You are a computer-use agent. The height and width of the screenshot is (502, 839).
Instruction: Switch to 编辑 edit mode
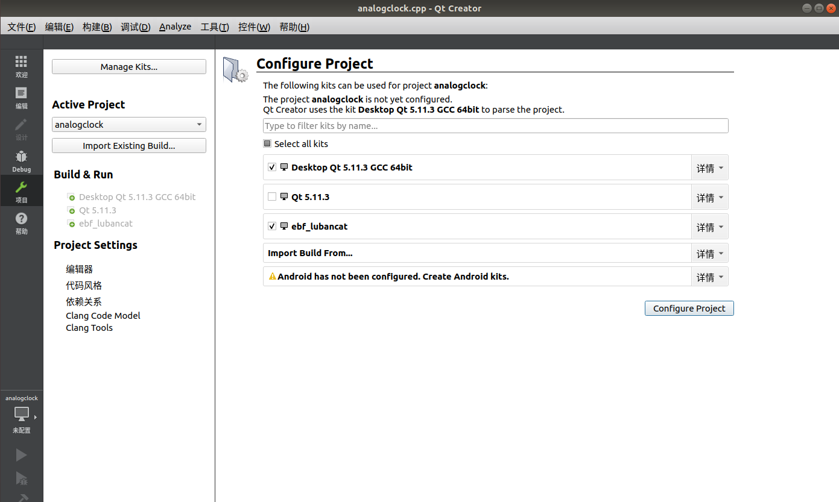pyautogui.click(x=21, y=98)
